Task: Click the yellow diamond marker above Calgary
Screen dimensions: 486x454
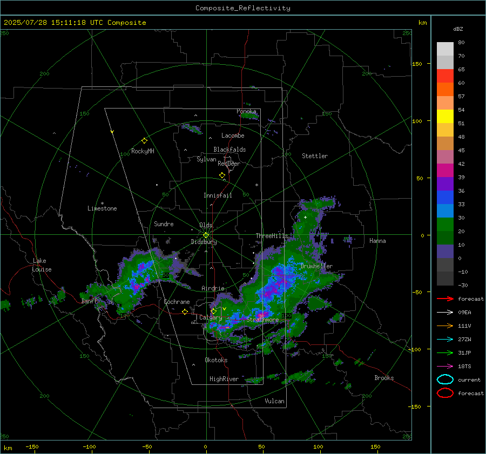Action: pyautogui.click(x=213, y=311)
